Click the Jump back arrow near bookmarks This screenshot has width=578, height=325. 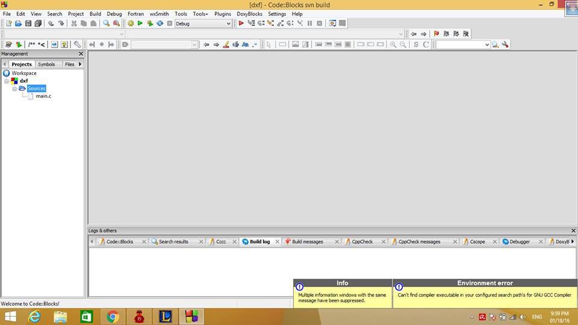coord(414,34)
